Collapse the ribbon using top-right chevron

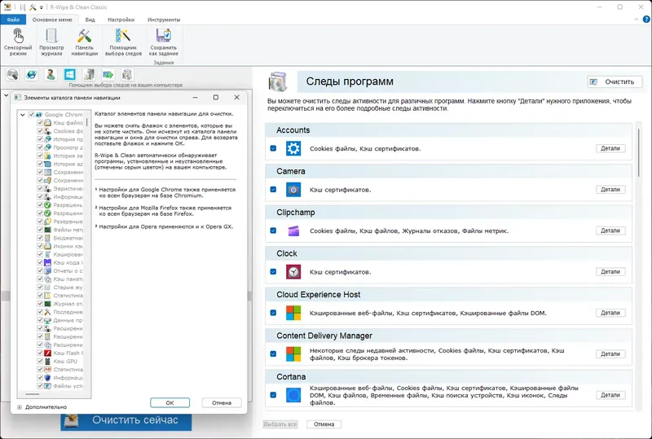637,20
